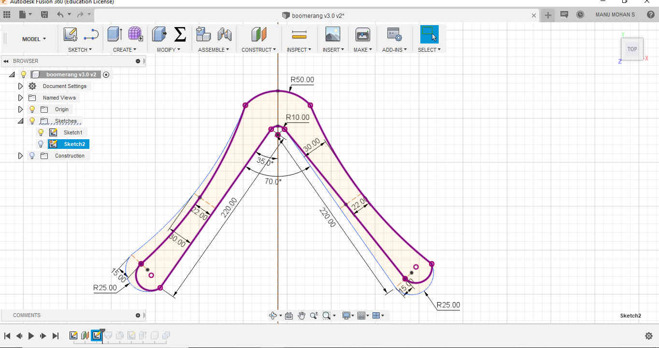Open the data panel grid icon
This screenshot has width=659, height=348.
point(7,15)
